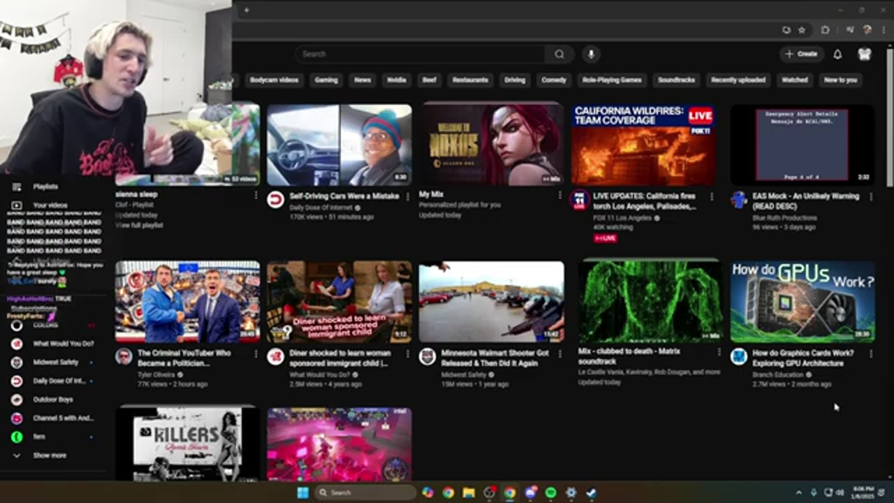The image size is (894, 503).
Task: Play the California Wildfires live thumbnail
Action: pyautogui.click(x=643, y=145)
